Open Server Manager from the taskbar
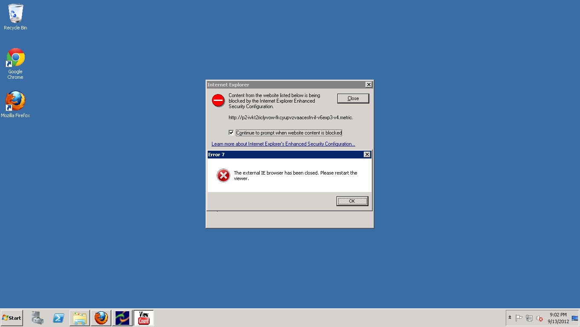 tap(38, 318)
